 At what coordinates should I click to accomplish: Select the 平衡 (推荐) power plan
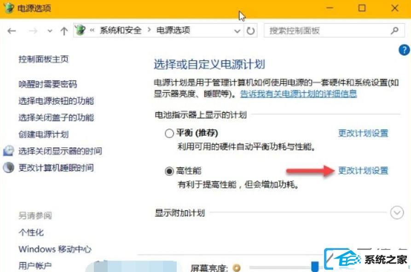[169, 133]
